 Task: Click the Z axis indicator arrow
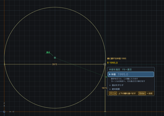click(4, 106)
